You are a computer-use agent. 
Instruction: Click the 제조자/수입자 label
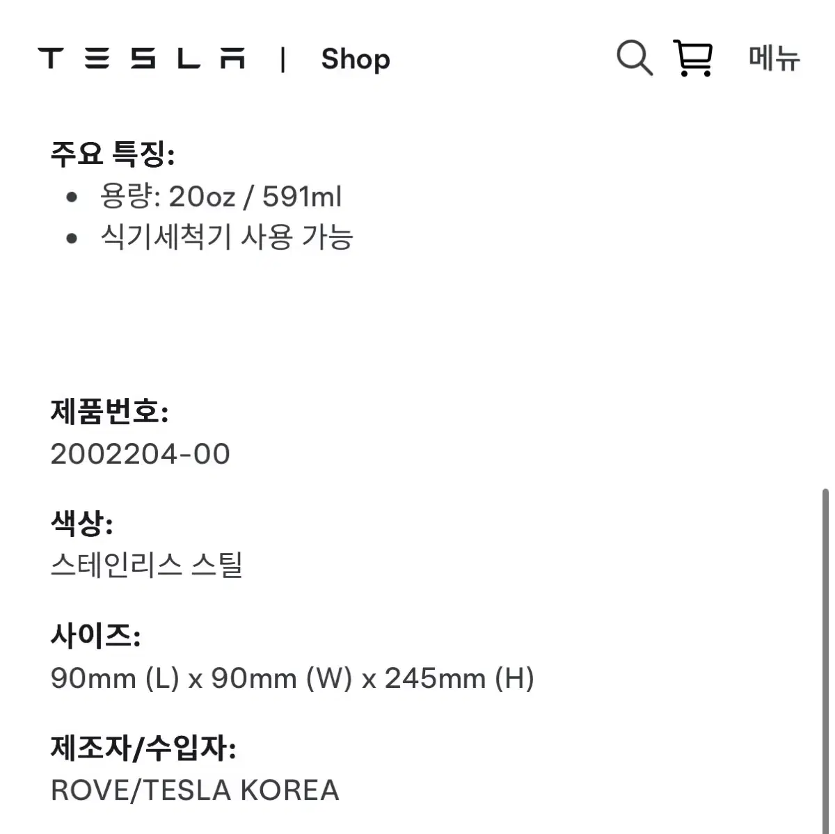point(143,748)
